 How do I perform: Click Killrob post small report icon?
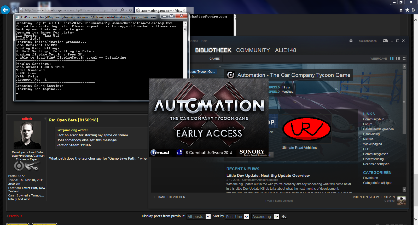tap(45, 118)
